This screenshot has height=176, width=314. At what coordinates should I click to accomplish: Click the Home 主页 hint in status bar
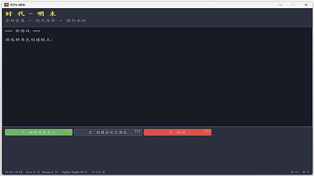click(x=50, y=172)
